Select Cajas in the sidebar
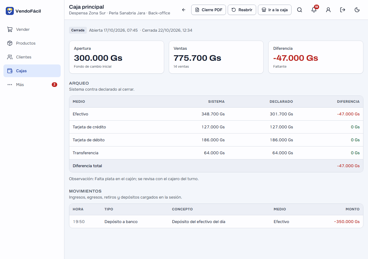Viewport: 368px width, 259px height. pos(32,71)
